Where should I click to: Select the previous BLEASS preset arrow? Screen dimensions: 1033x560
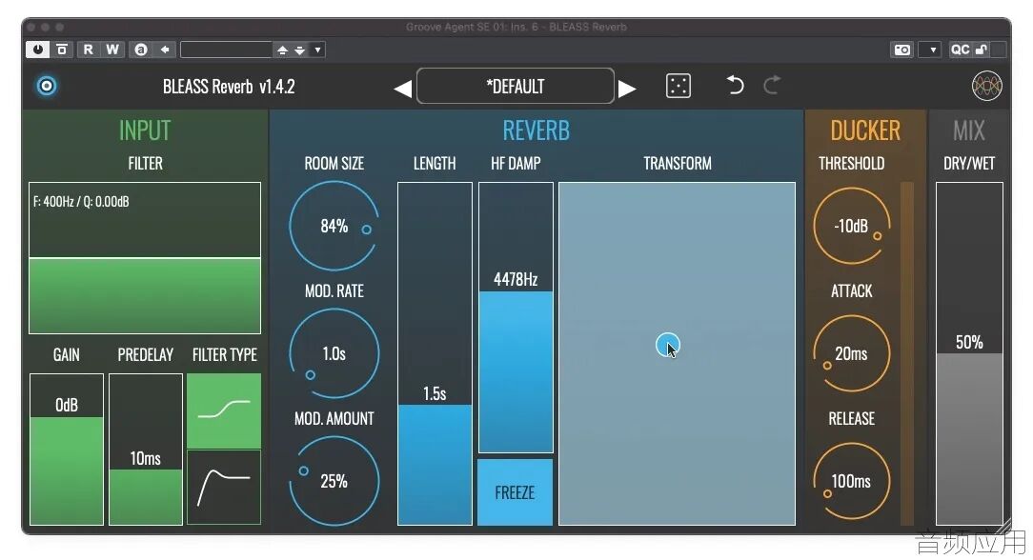click(x=402, y=88)
